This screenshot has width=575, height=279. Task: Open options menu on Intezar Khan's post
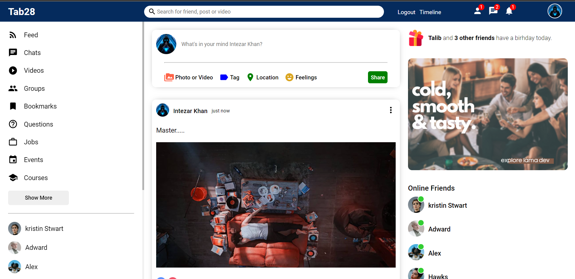pos(391,110)
